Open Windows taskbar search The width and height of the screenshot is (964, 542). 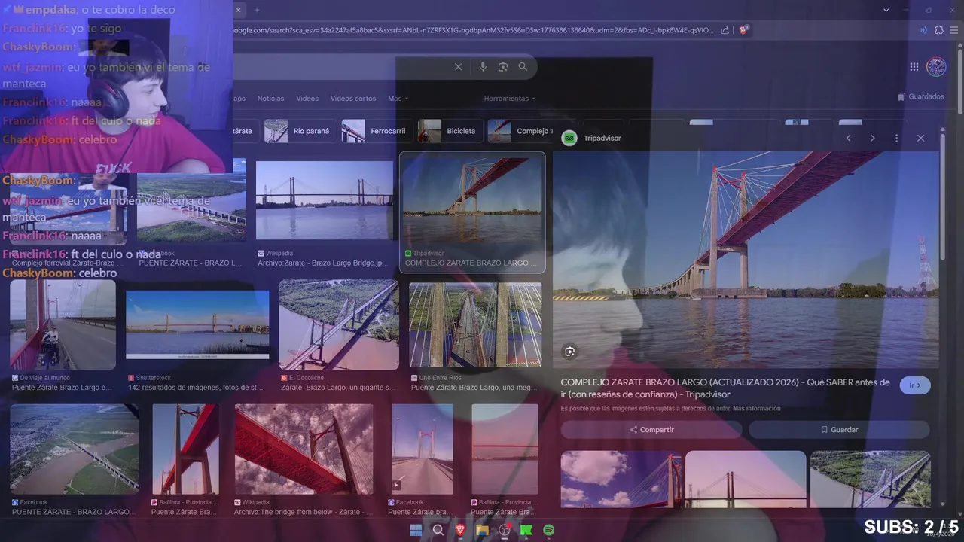pos(438,530)
